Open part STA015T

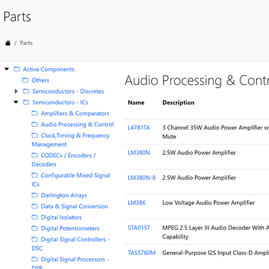click(x=139, y=228)
